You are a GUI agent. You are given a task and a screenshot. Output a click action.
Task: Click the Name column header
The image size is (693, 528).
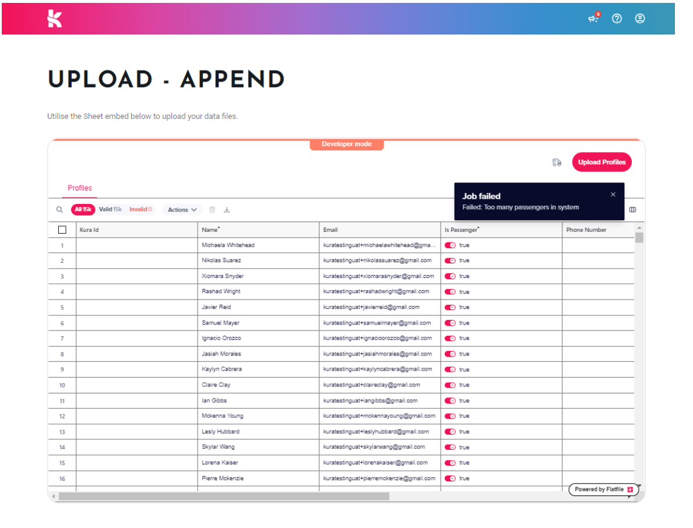(x=258, y=230)
